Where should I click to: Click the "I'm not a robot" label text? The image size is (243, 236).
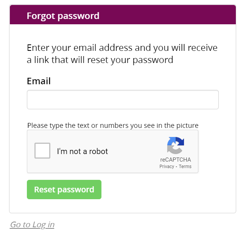[x=83, y=151]
